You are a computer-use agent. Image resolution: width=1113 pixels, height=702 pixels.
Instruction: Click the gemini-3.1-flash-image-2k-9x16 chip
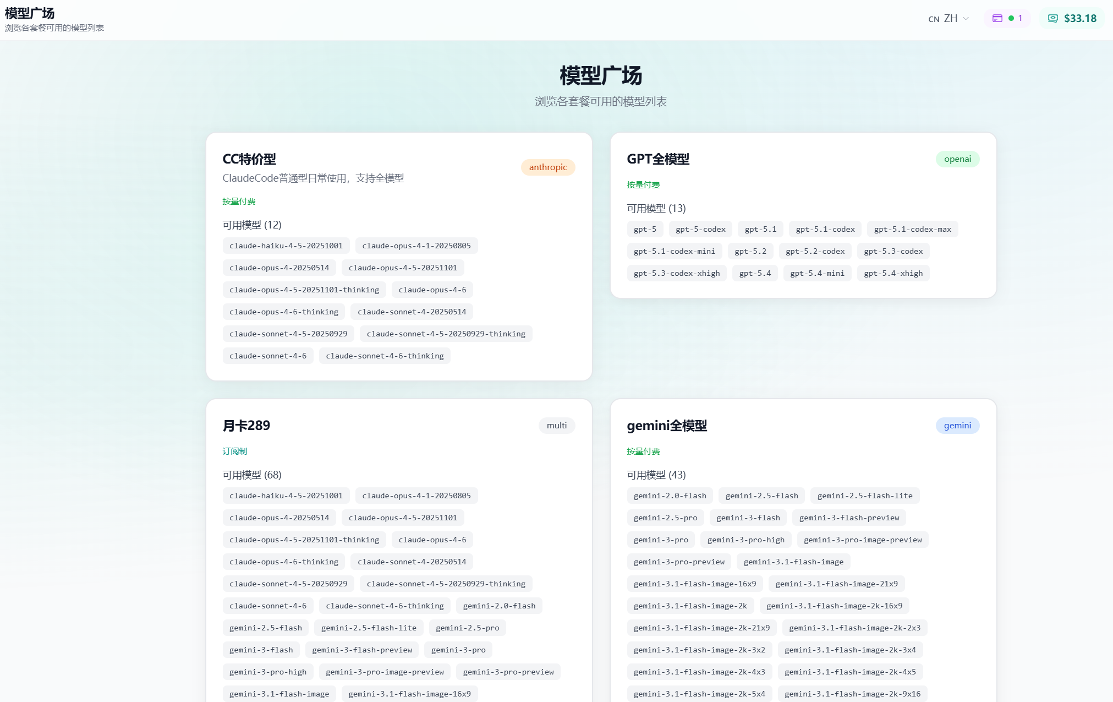(852, 694)
